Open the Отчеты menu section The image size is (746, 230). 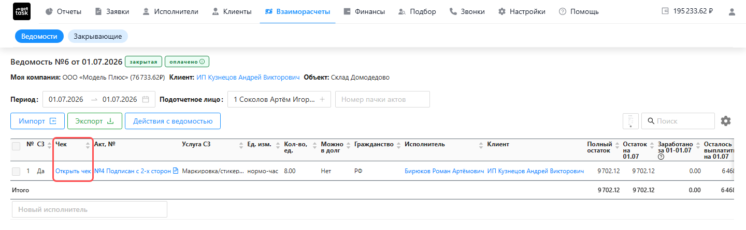(63, 11)
